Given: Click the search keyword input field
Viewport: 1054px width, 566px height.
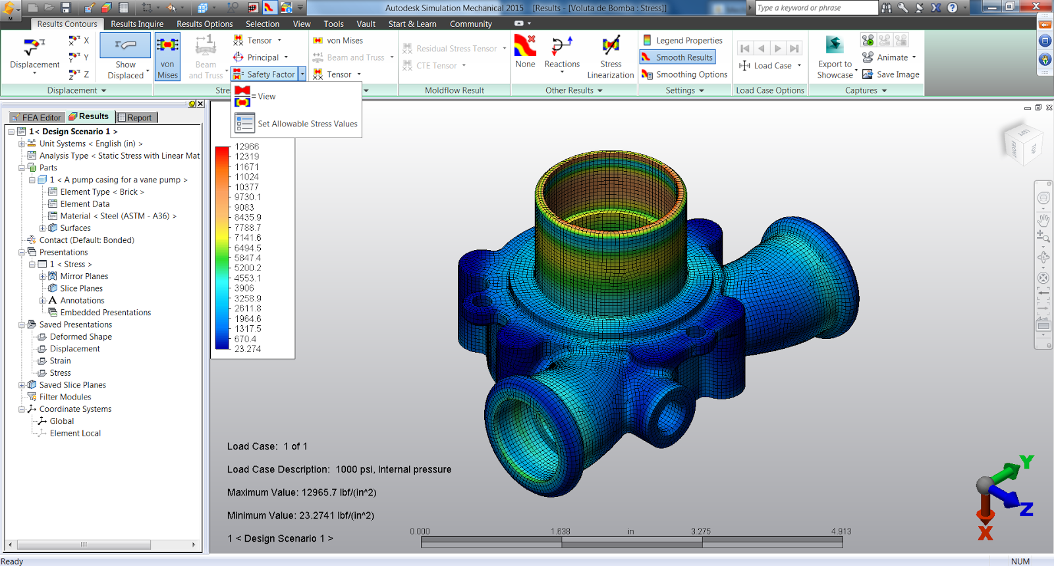Looking at the screenshot, I should [816, 8].
